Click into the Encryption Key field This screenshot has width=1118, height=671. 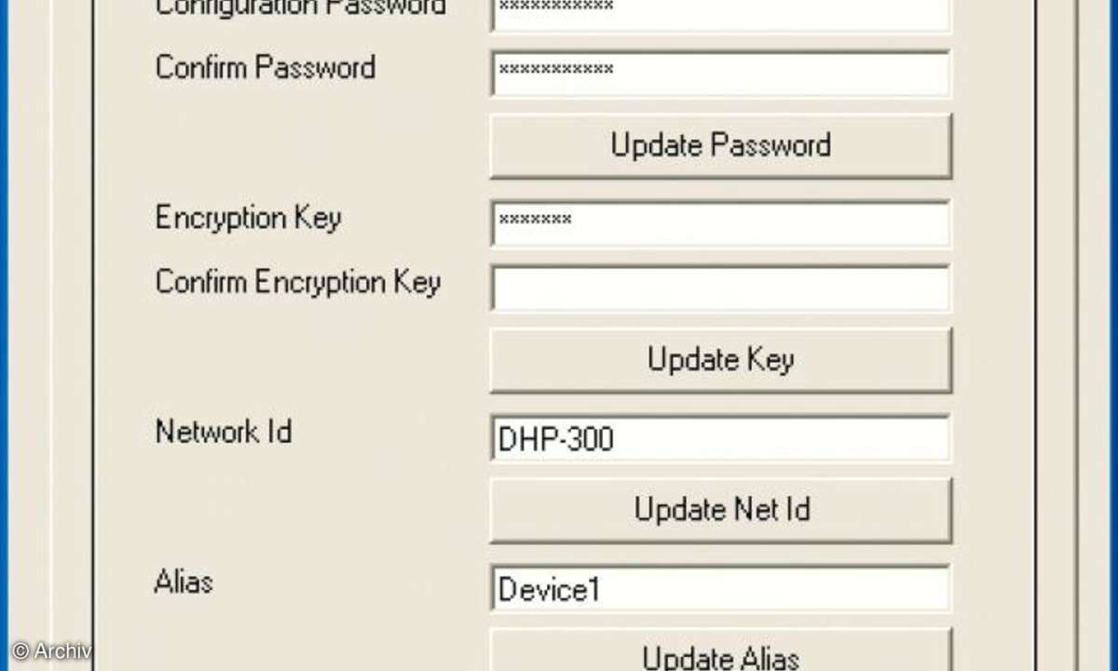pyautogui.click(x=719, y=223)
